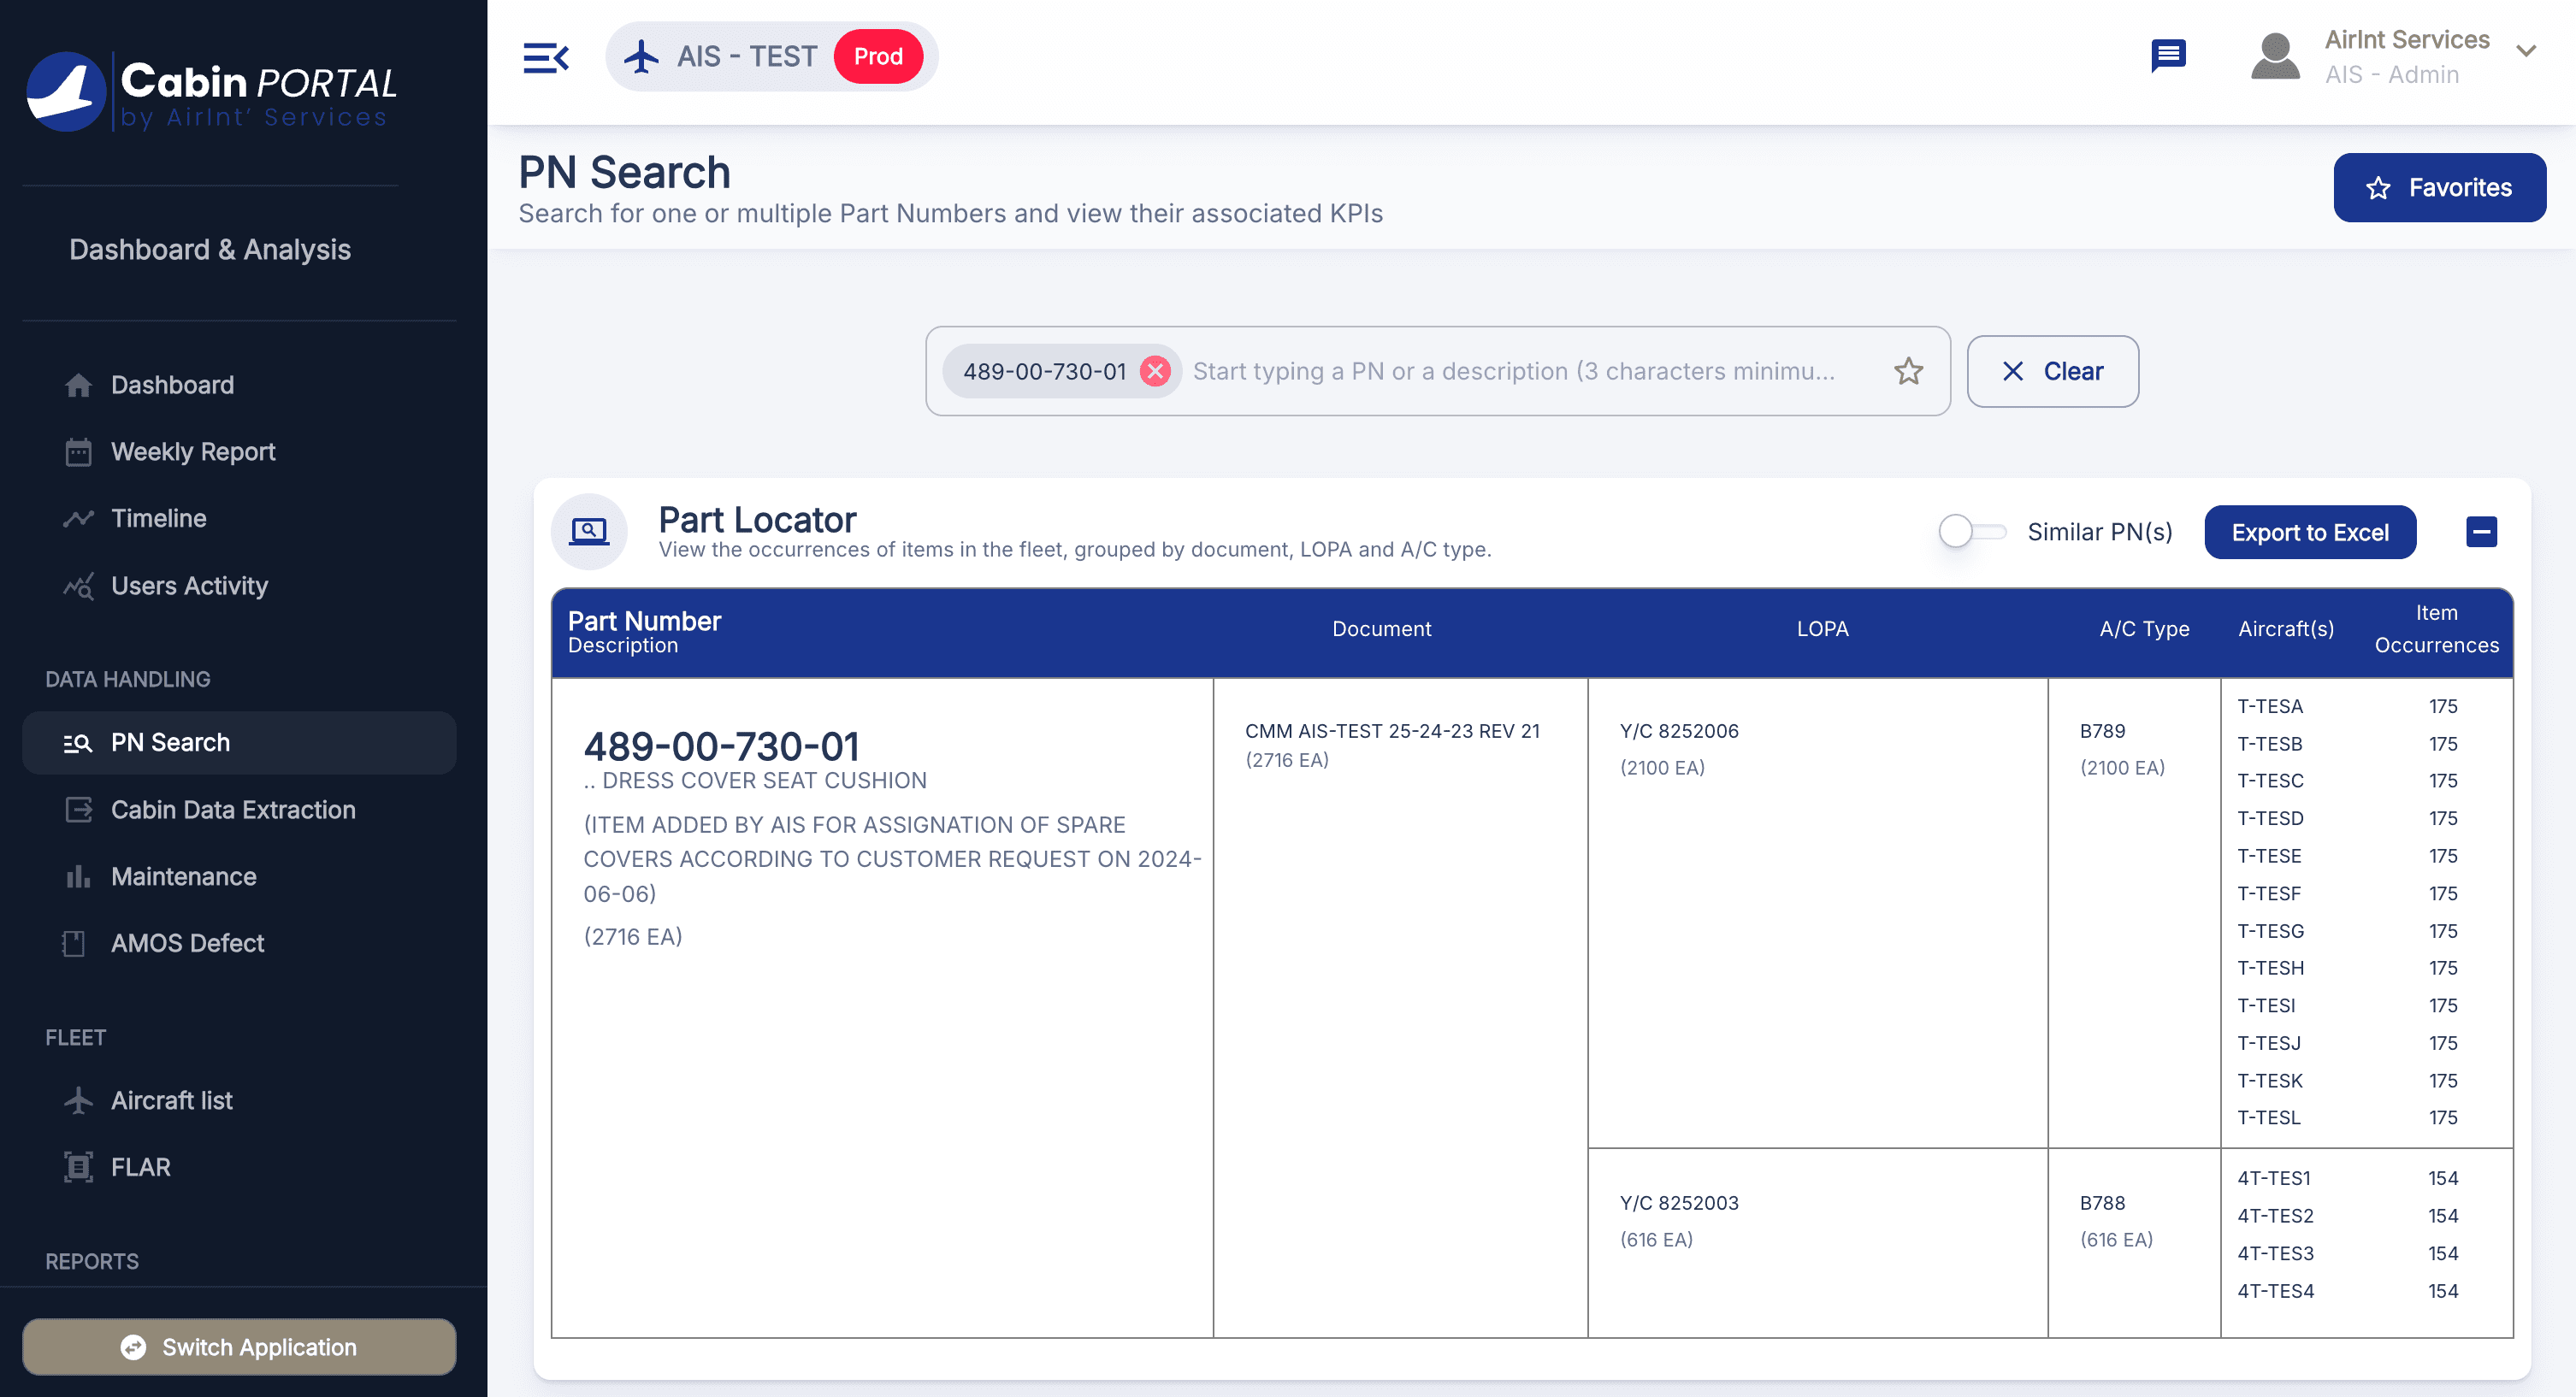Click the Export to Excel button
This screenshot has height=1397, width=2576.
(x=2309, y=532)
